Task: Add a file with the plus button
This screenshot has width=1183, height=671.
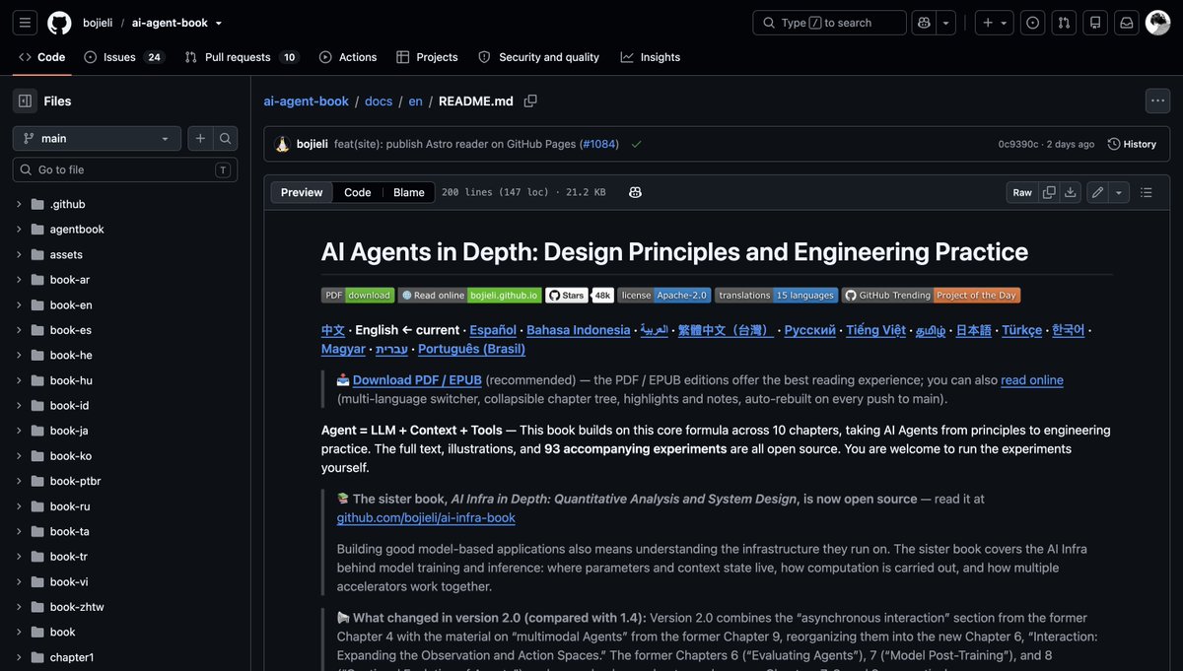Action: [x=200, y=138]
